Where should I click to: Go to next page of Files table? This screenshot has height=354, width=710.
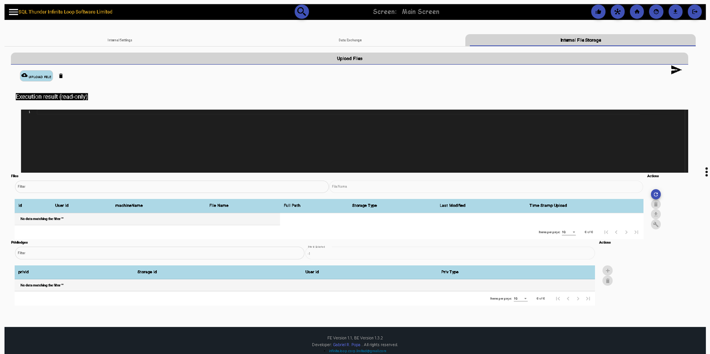(x=626, y=232)
